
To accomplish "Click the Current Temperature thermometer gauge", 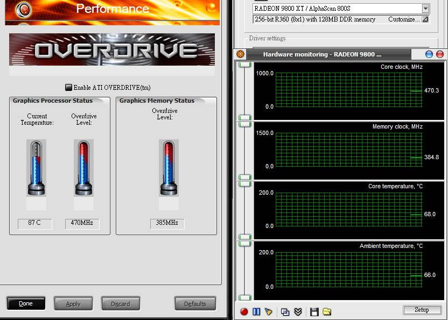I will 36,168.
